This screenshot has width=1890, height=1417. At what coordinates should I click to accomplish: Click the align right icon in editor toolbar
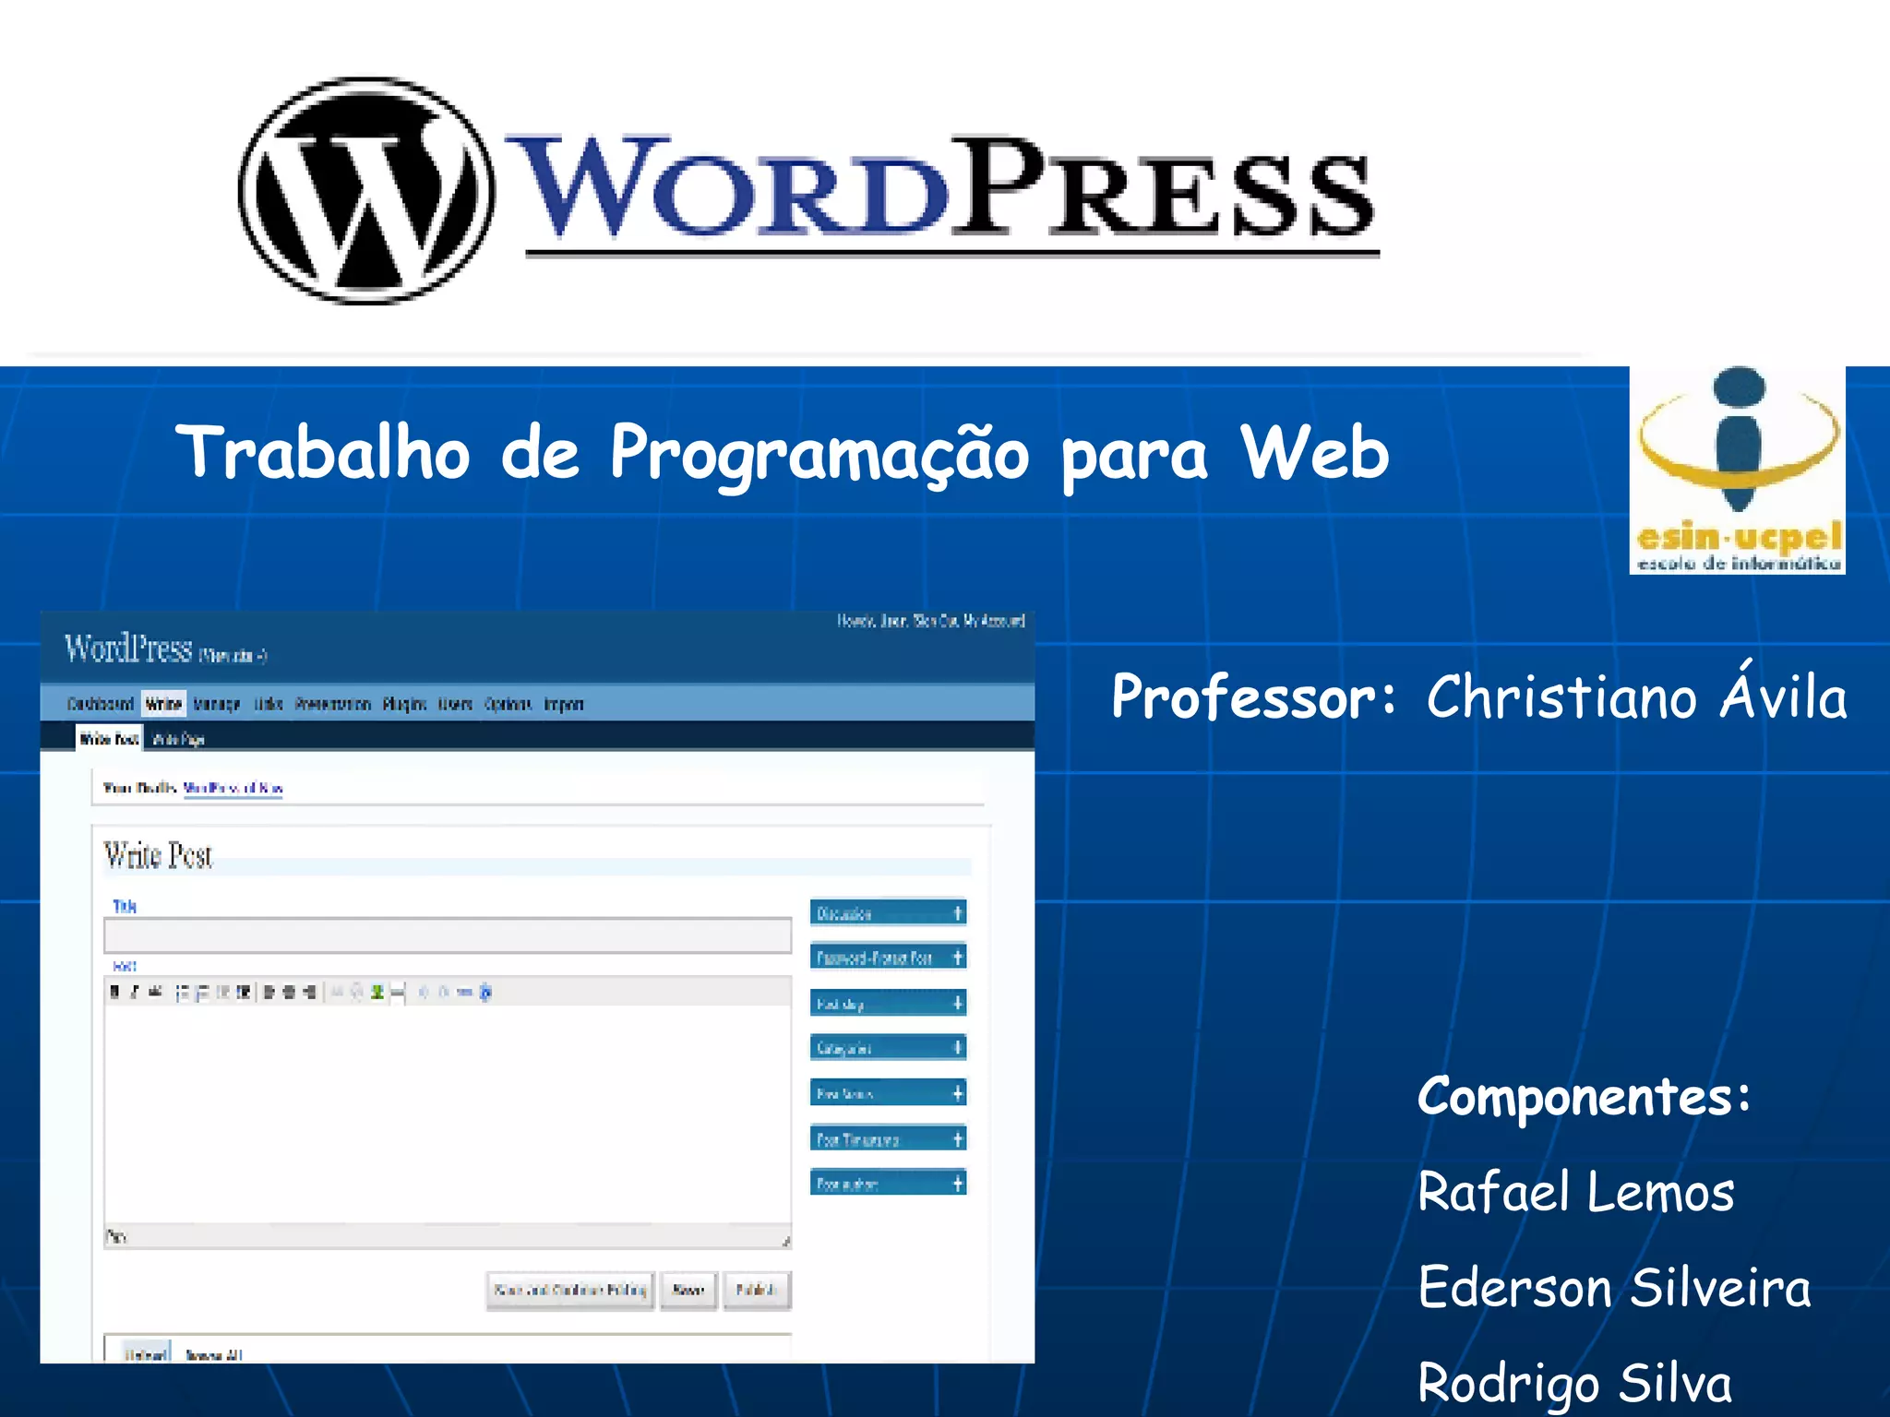pyautogui.click(x=310, y=993)
